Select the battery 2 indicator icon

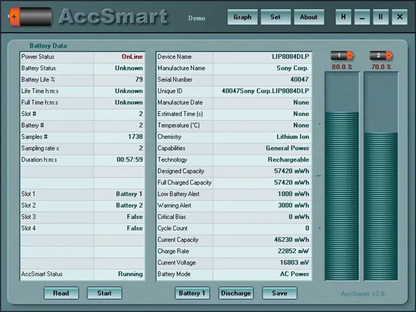381,55
